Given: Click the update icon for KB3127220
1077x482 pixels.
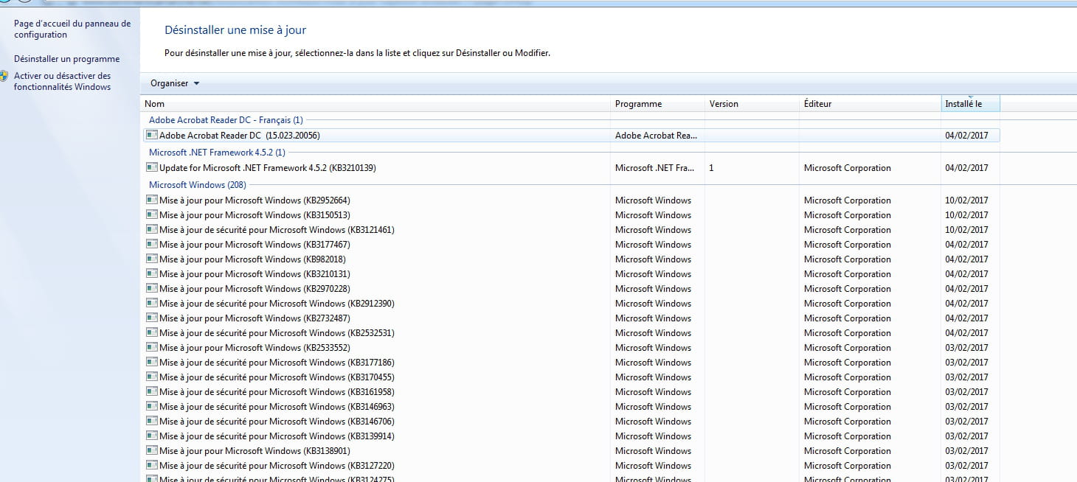Looking at the screenshot, I should pos(152,465).
